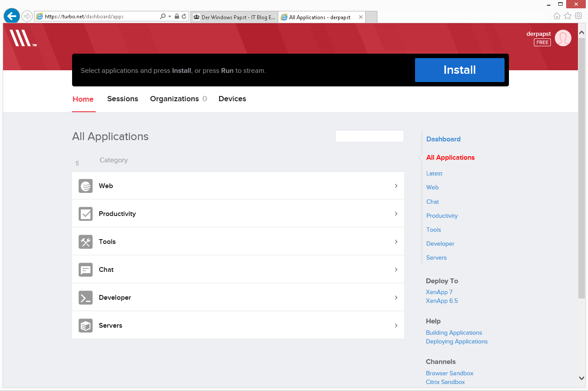The image size is (588, 391).
Task: Expand the Chat category chevron
Action: [x=396, y=270]
